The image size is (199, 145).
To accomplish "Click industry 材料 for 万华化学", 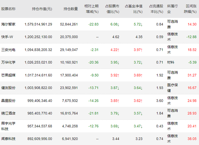I will 171,62.
